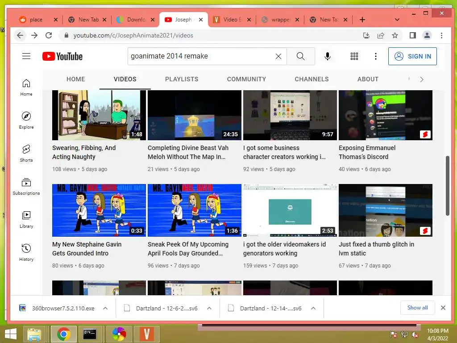Image resolution: width=457 pixels, height=343 pixels.
Task: Select the VIDEOS channel tab
Action: tap(125, 79)
